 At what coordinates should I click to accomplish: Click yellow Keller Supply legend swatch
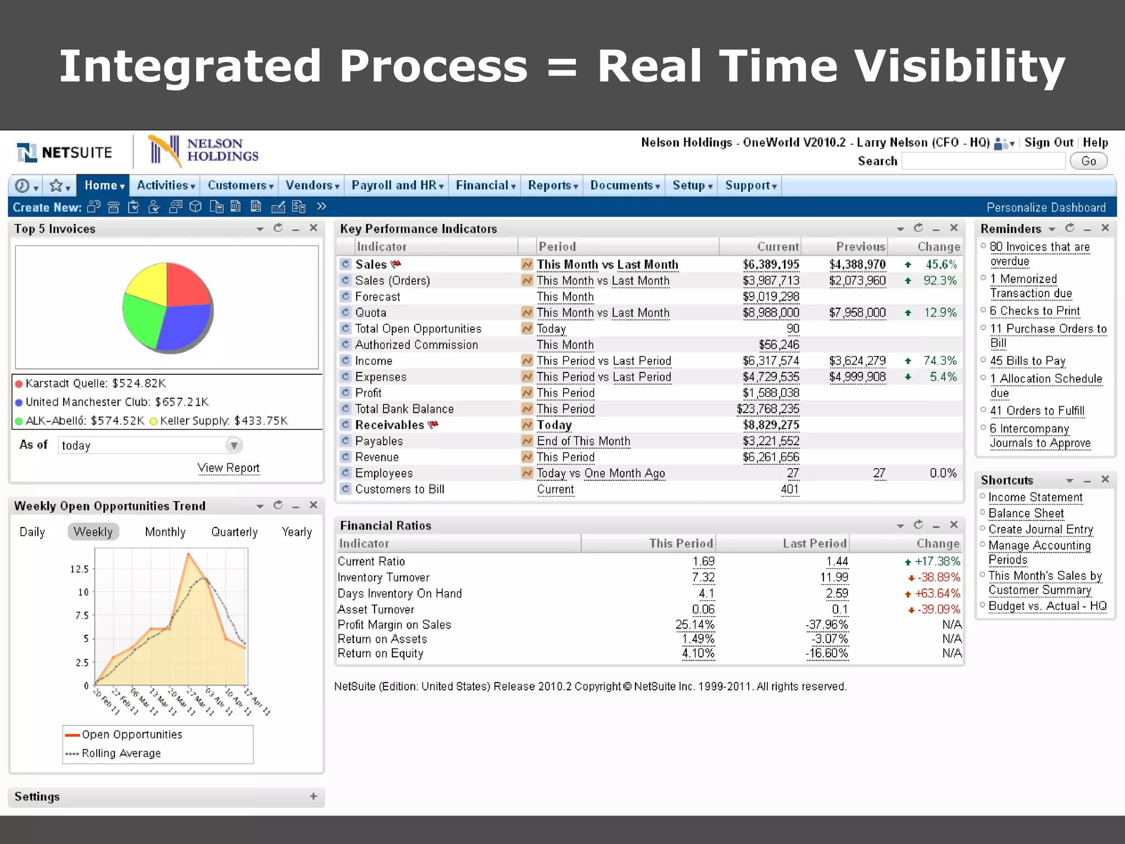pos(153,421)
